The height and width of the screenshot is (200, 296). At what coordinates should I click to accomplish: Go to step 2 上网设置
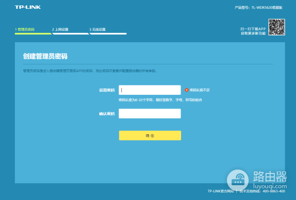coord(60,29)
